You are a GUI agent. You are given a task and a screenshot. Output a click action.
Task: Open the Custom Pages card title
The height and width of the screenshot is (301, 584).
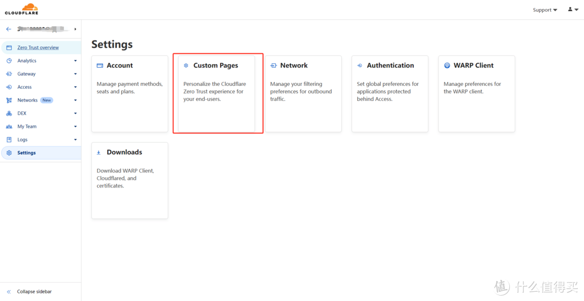pos(216,65)
